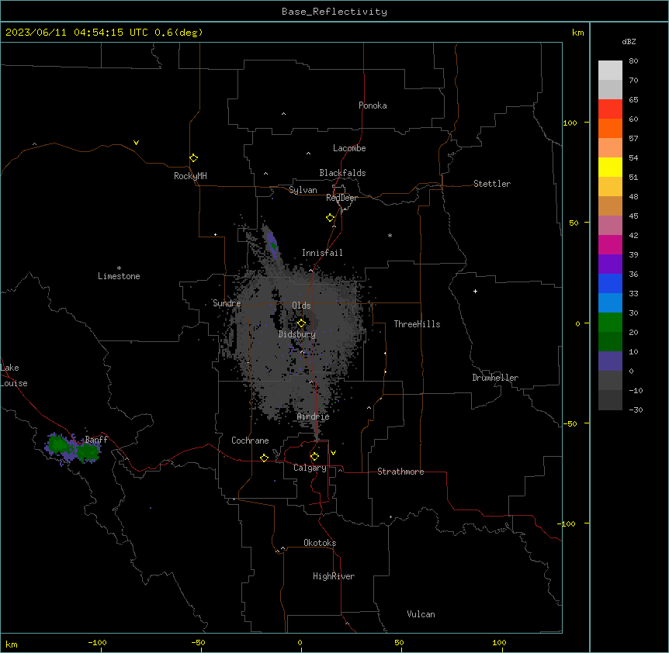Click the Sylvan label

[x=303, y=190]
